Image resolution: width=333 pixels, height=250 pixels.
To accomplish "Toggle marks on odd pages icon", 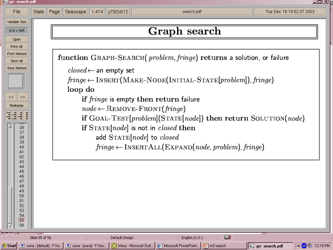I will tap(8, 116).
